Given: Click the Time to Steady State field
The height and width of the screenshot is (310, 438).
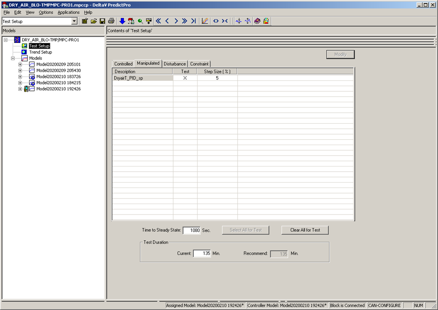Looking at the screenshot, I should (x=192, y=231).
